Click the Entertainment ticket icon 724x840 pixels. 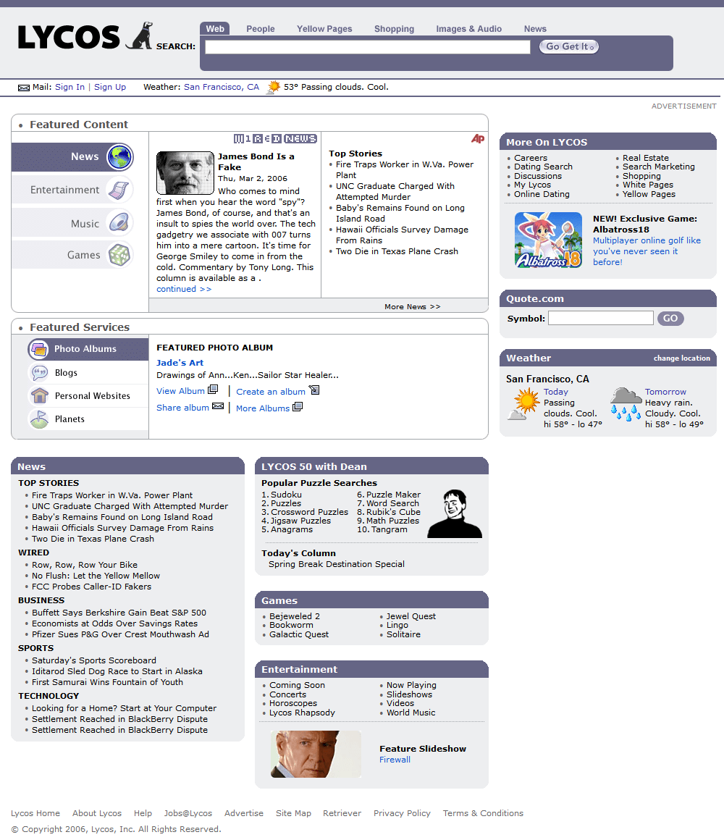tap(119, 190)
